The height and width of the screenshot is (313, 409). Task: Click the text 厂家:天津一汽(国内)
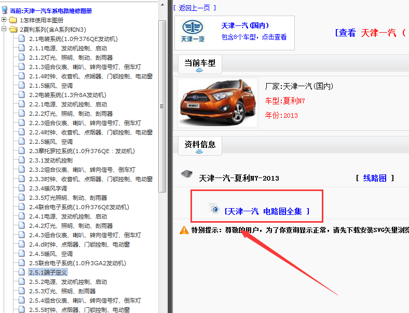pyautogui.click(x=299, y=86)
